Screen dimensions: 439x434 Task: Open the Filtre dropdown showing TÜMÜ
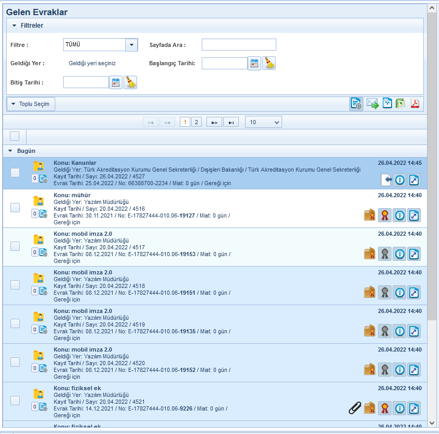(132, 45)
